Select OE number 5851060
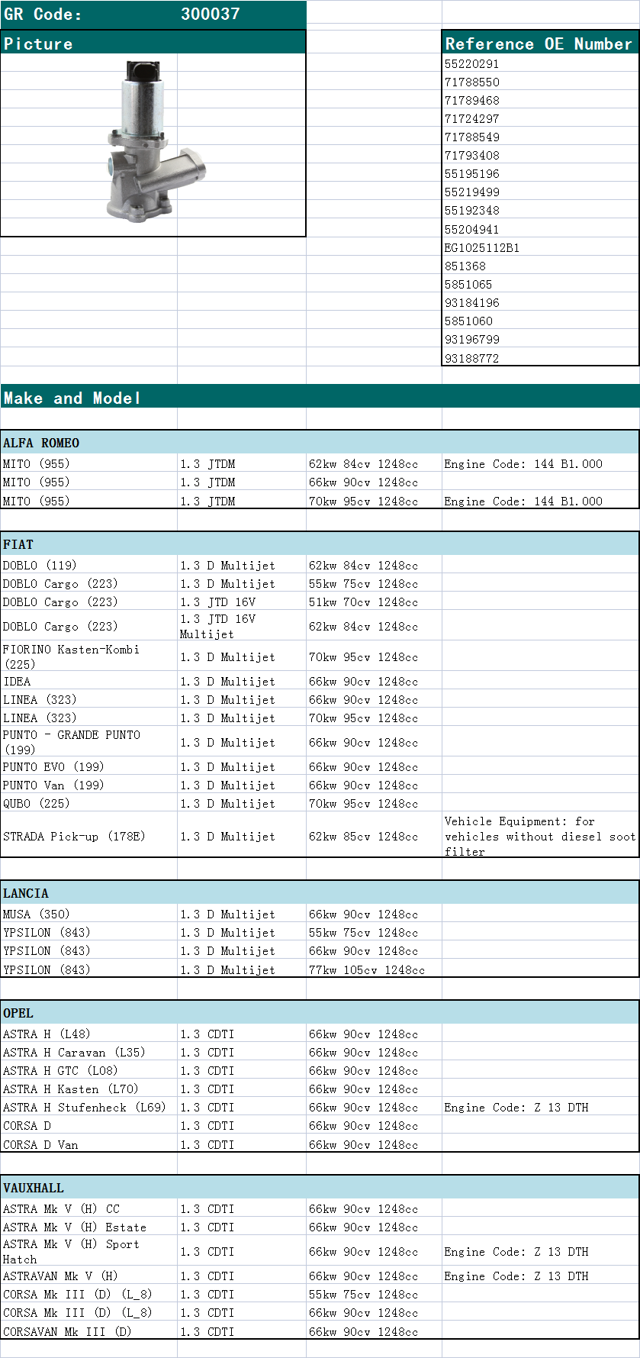The image size is (640, 1358). 540,321
